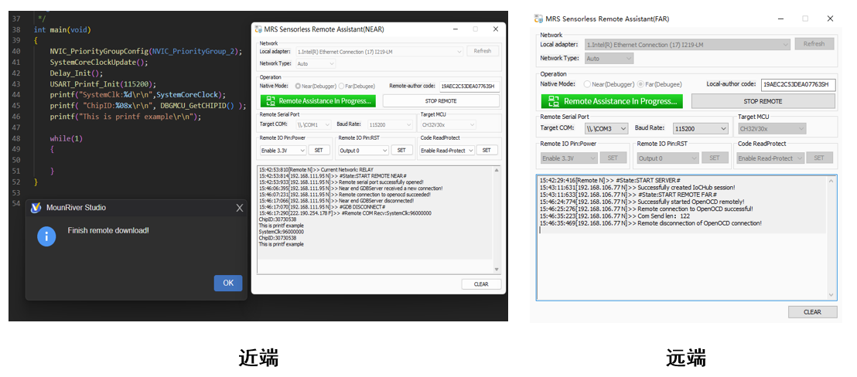Maximize the FAR Remote Assistant window
The width and height of the screenshot is (857, 377).
[805, 19]
